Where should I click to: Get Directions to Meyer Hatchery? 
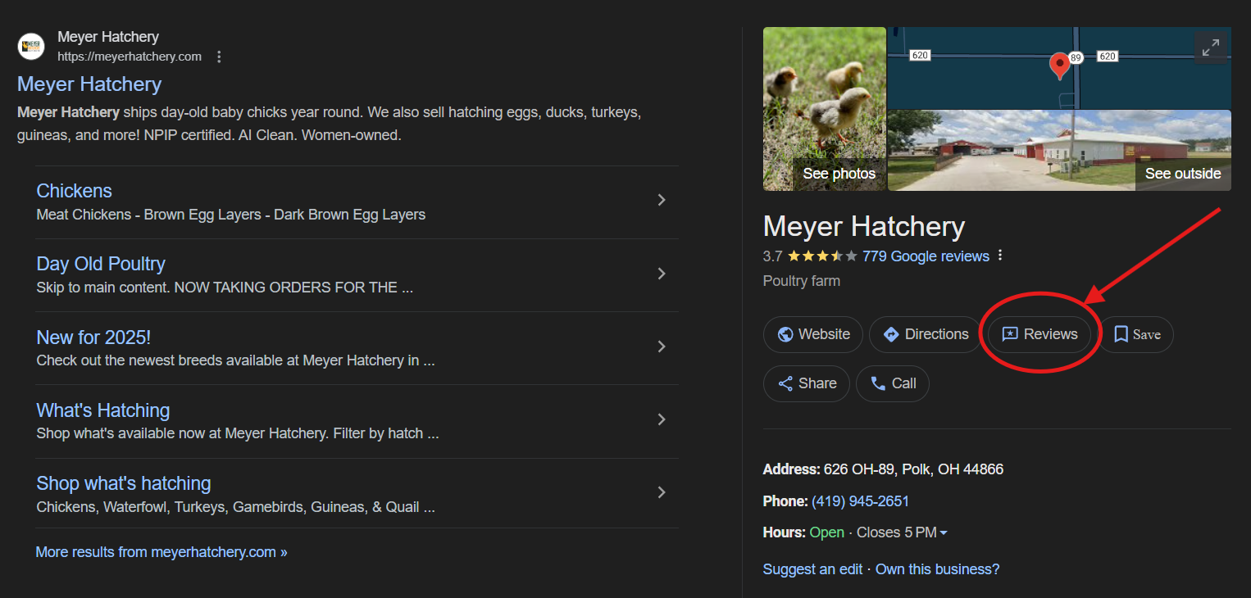924,334
